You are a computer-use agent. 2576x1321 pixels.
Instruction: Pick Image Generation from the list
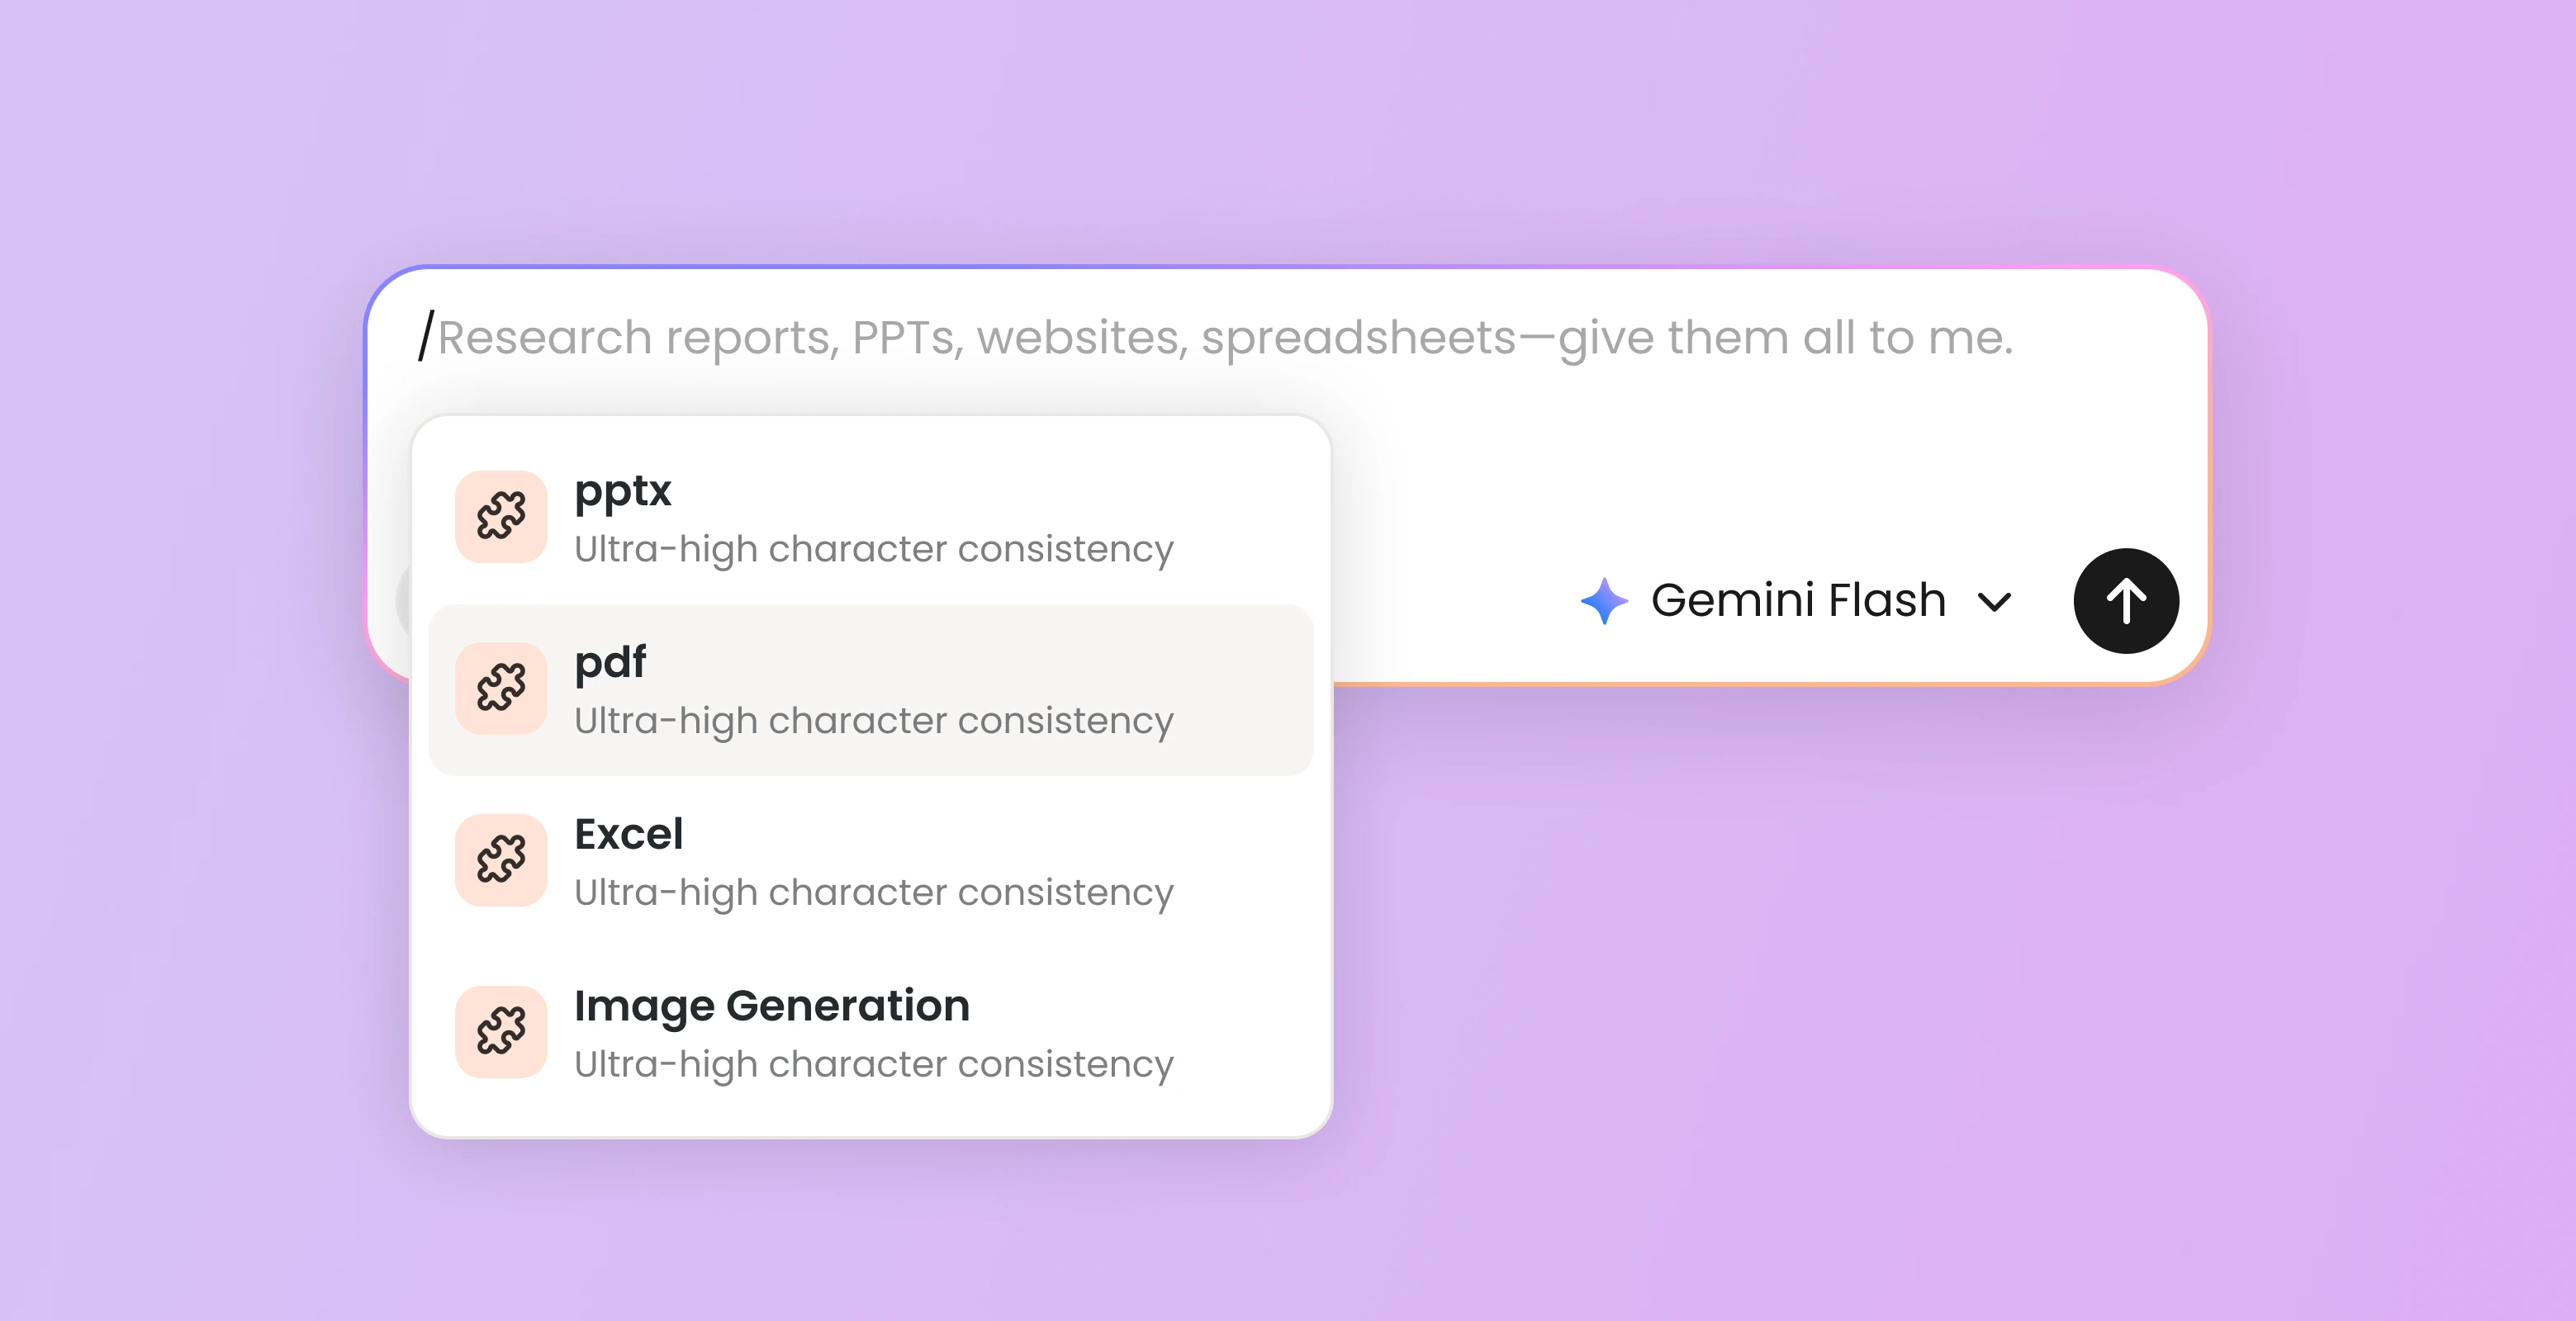(870, 1033)
